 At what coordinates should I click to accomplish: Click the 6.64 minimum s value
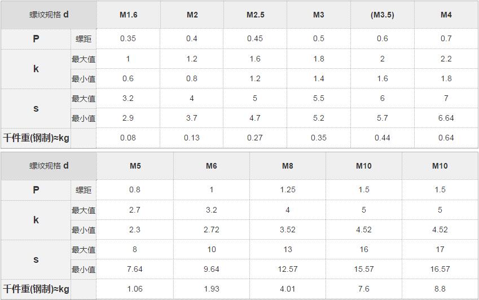[x=446, y=118]
